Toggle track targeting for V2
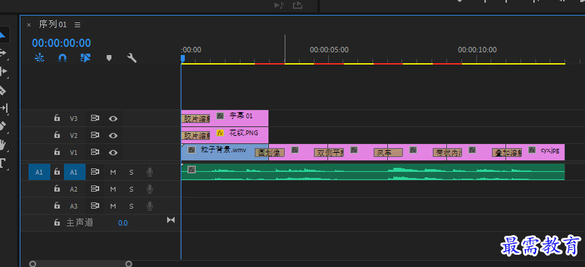Viewport: 585px width, 267px height. point(74,135)
